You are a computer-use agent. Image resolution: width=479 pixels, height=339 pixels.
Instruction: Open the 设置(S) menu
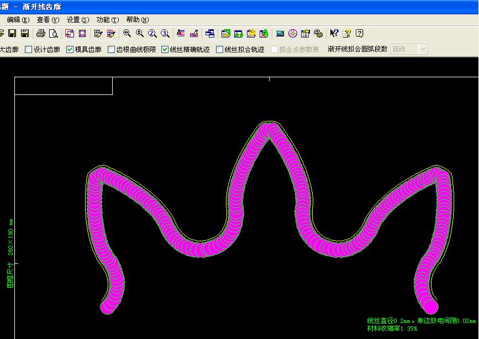click(78, 20)
